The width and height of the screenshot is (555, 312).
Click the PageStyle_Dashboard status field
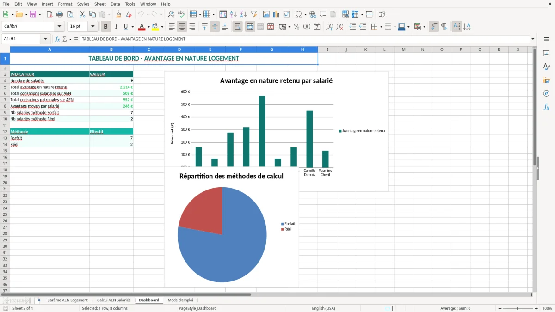[x=197, y=308]
